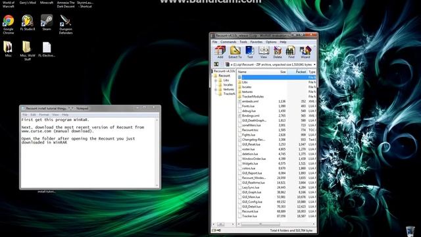Screen dimensions: 421x237
Task: Open the WinRAR address bar dropdown
Action: [x=314, y=65]
